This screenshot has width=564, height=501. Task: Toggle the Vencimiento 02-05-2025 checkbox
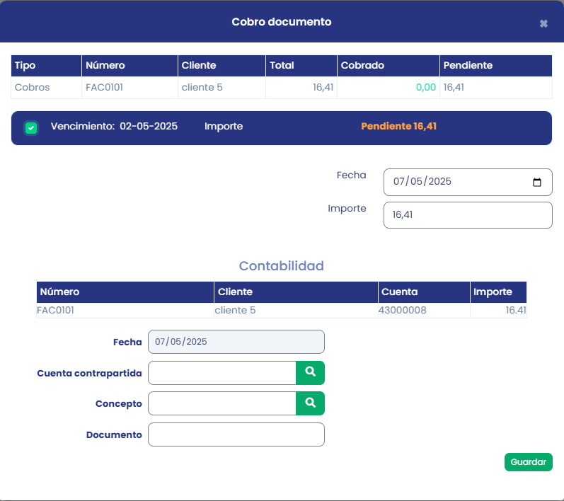tap(31, 128)
